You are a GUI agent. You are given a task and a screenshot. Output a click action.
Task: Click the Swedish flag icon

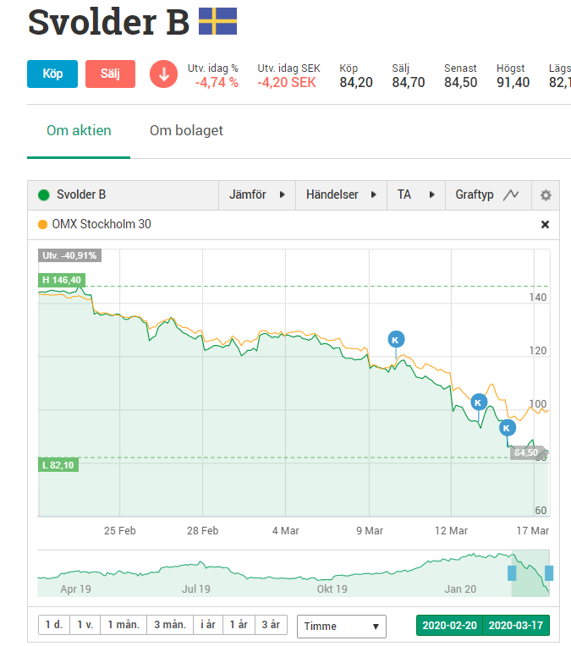[217, 21]
